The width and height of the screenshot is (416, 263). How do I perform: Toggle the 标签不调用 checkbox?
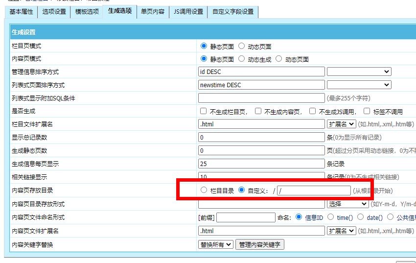click(x=367, y=111)
